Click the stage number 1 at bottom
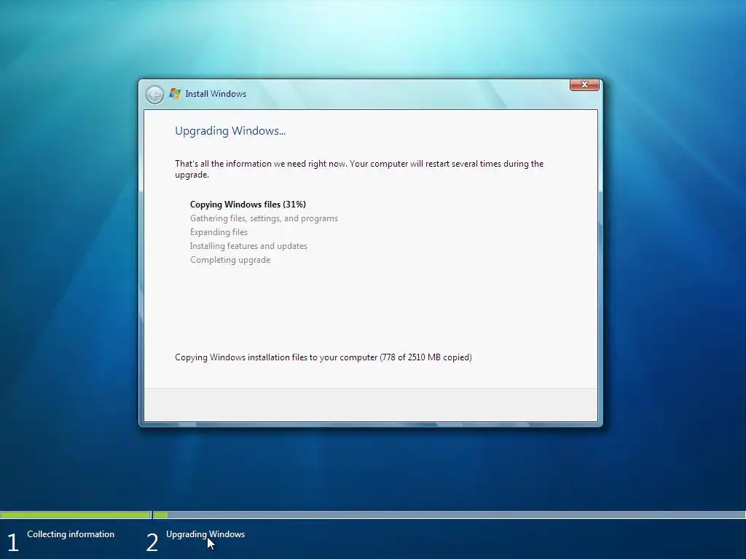 (13, 542)
